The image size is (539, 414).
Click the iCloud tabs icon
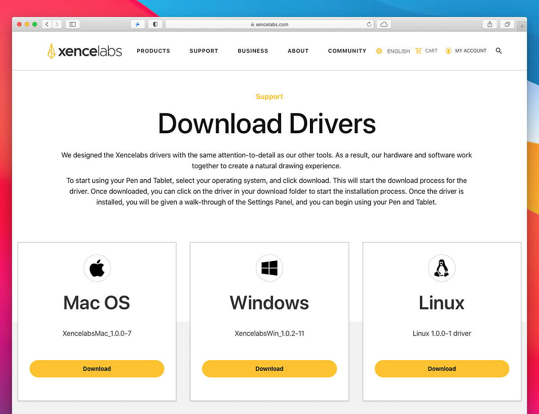384,24
